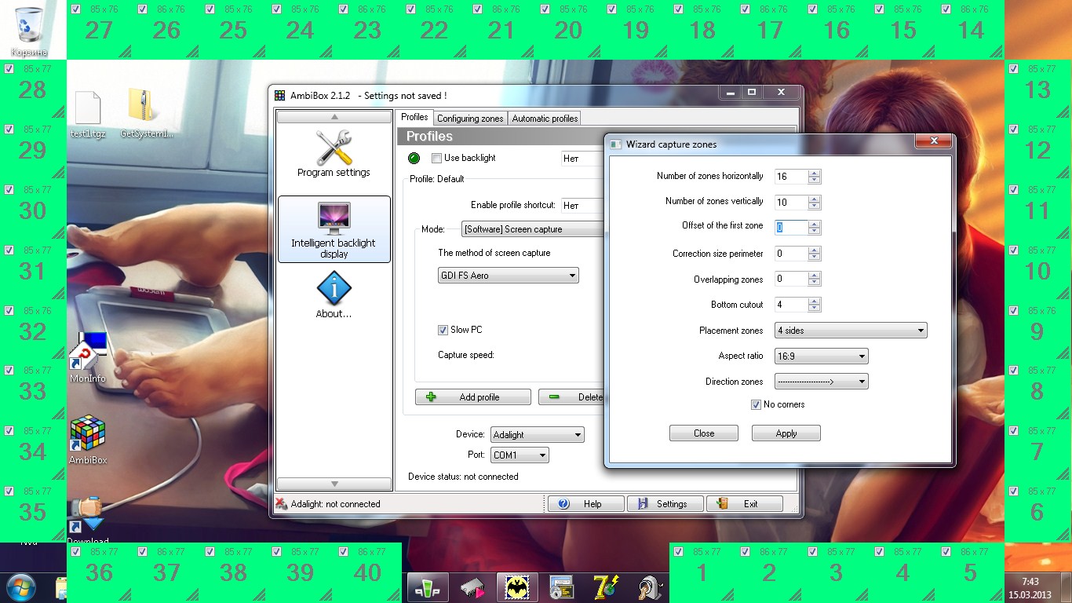Screen dimensions: 1072x603
Task: Click Adalight not connected status icon
Action: click(x=281, y=504)
